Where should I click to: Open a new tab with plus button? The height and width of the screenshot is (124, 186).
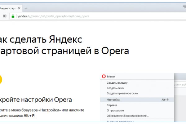(26, 8)
